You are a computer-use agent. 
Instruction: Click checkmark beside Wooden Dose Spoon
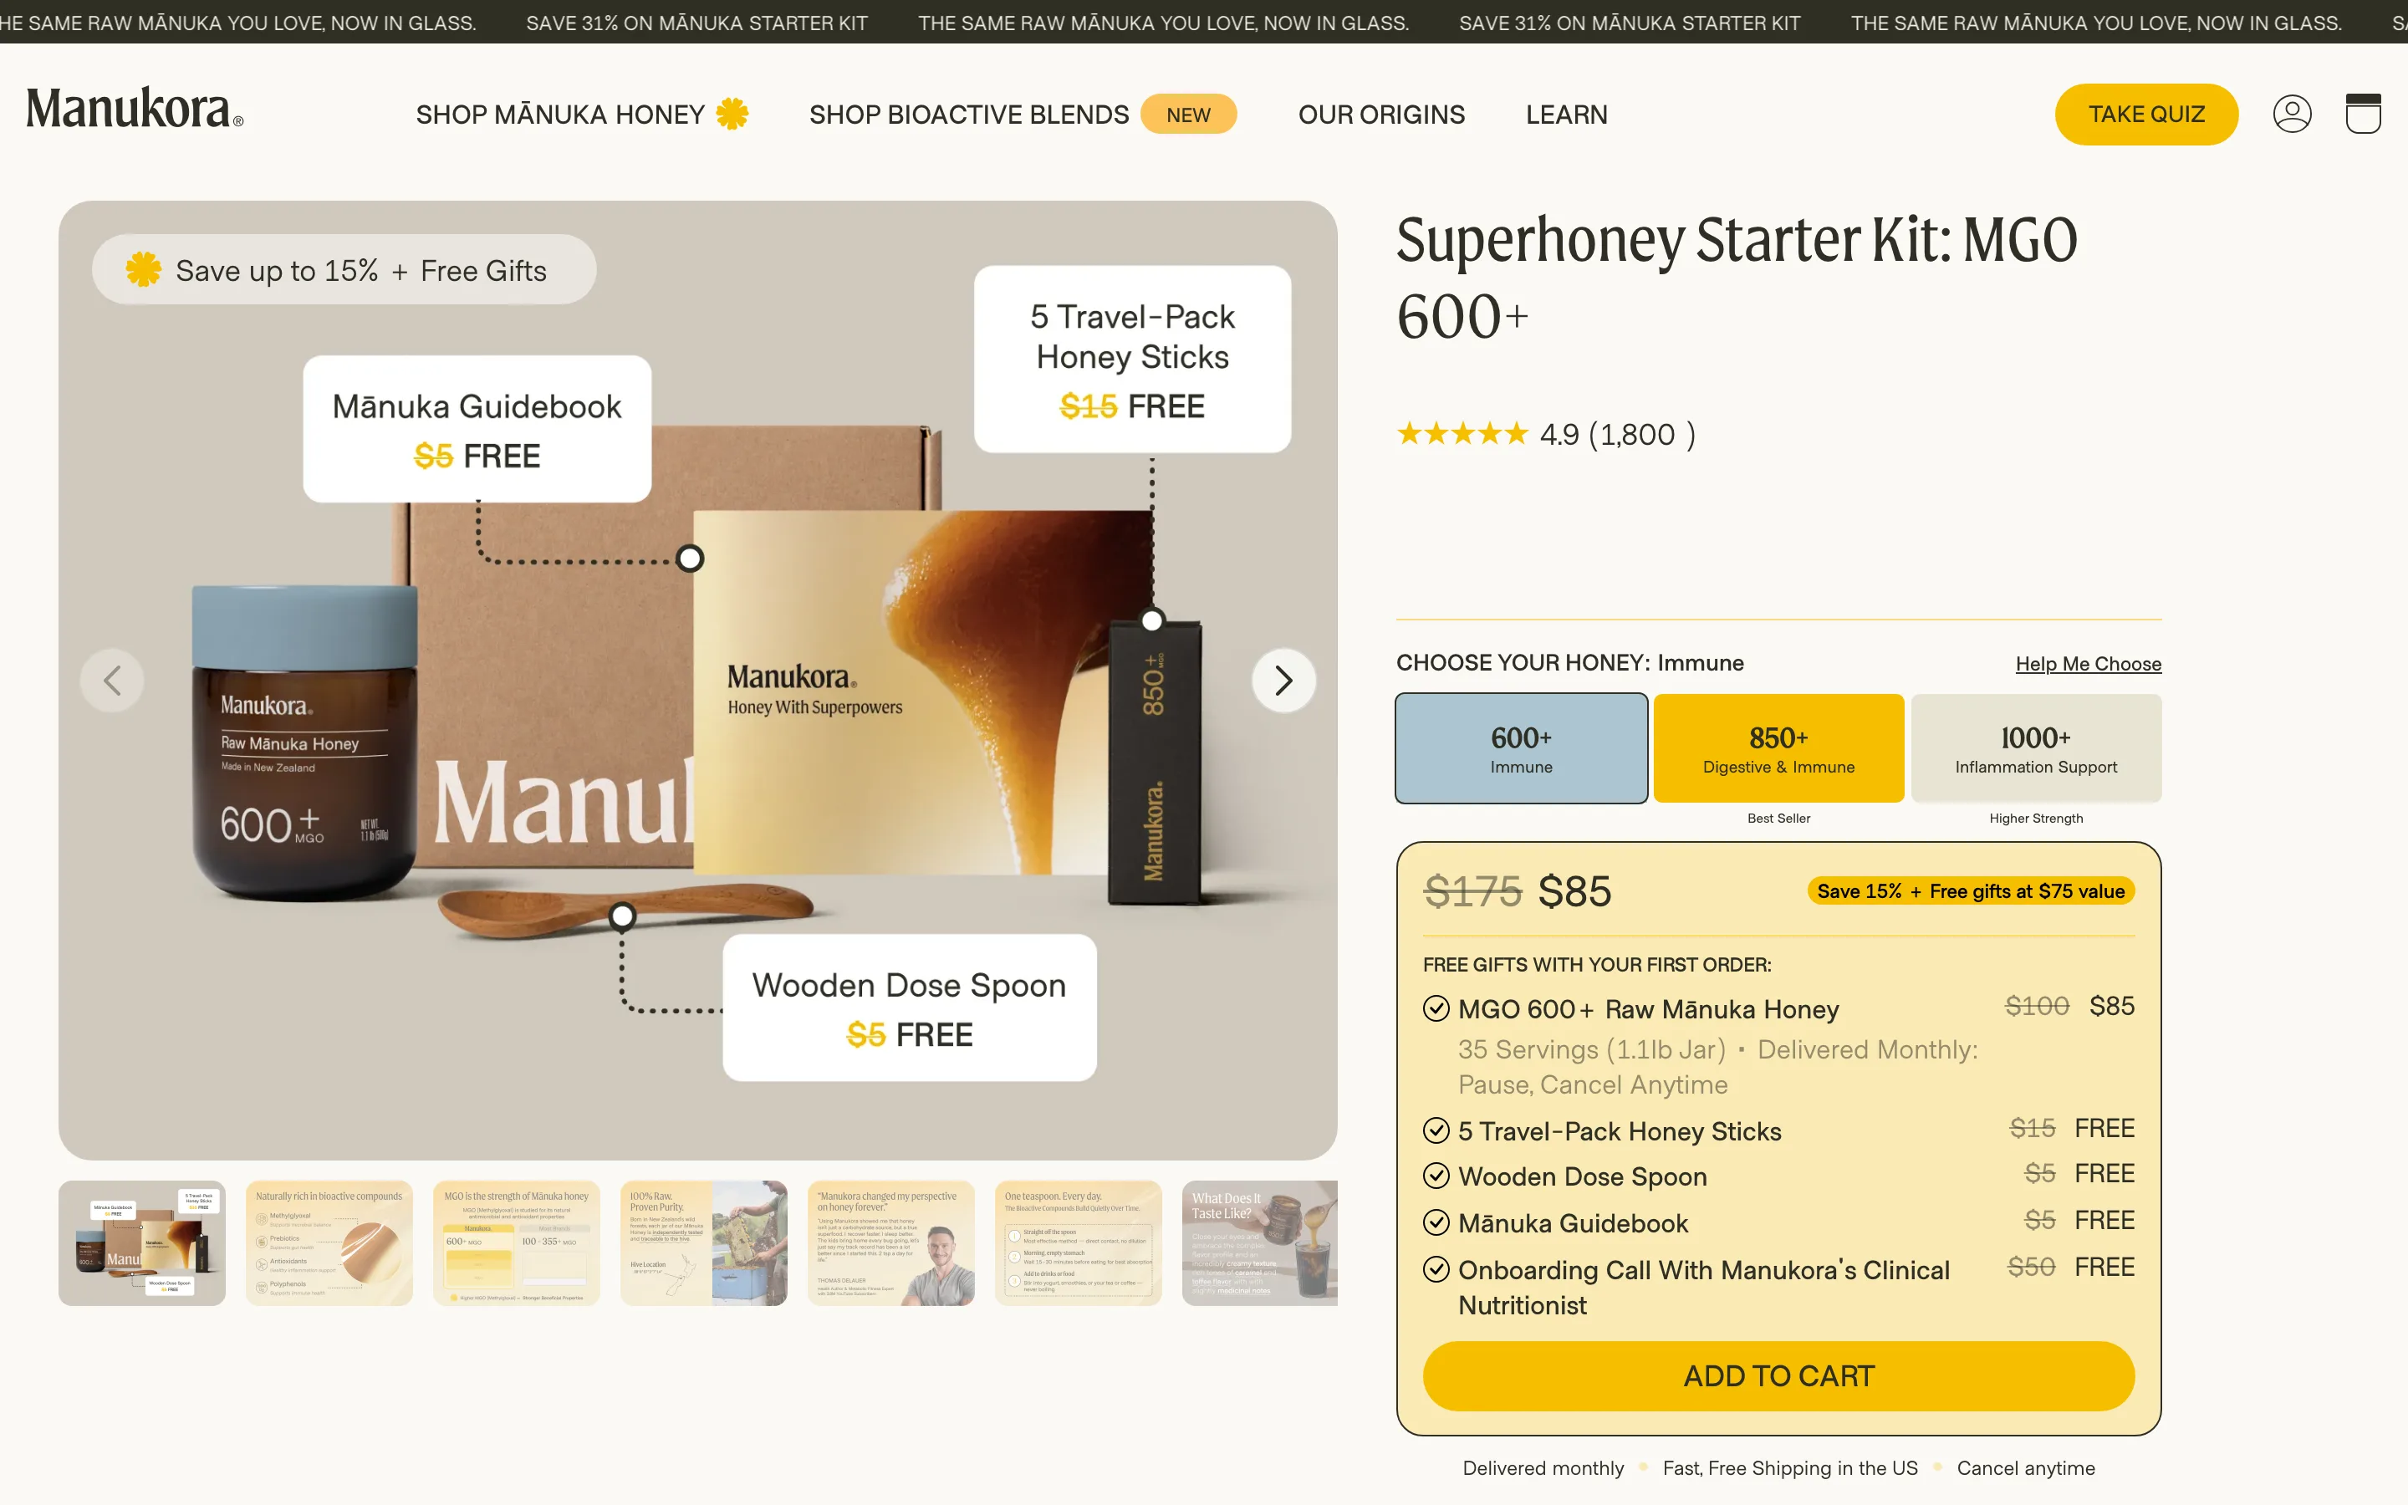pos(1436,1176)
